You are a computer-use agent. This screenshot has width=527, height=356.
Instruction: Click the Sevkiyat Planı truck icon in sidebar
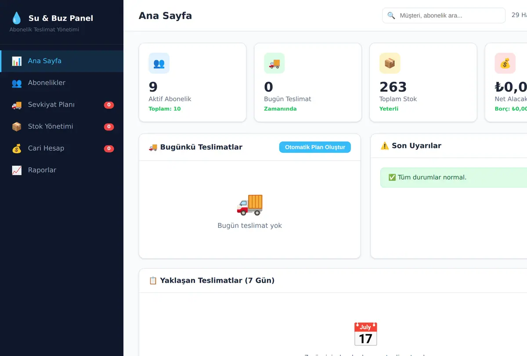[17, 105]
